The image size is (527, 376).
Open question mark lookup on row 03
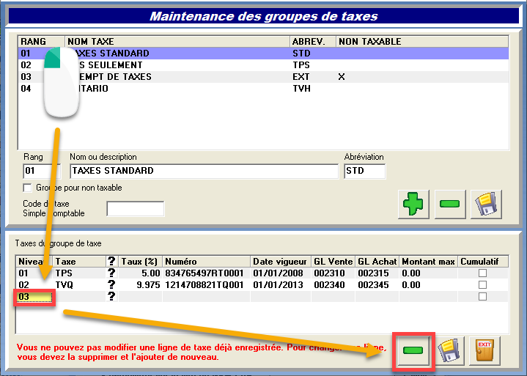click(111, 296)
